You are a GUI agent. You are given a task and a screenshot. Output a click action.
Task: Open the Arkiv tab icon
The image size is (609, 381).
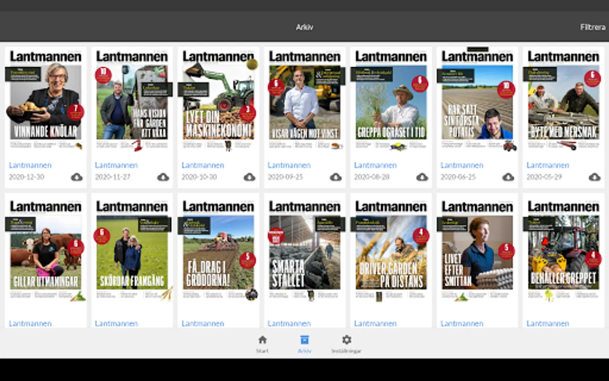click(x=304, y=340)
